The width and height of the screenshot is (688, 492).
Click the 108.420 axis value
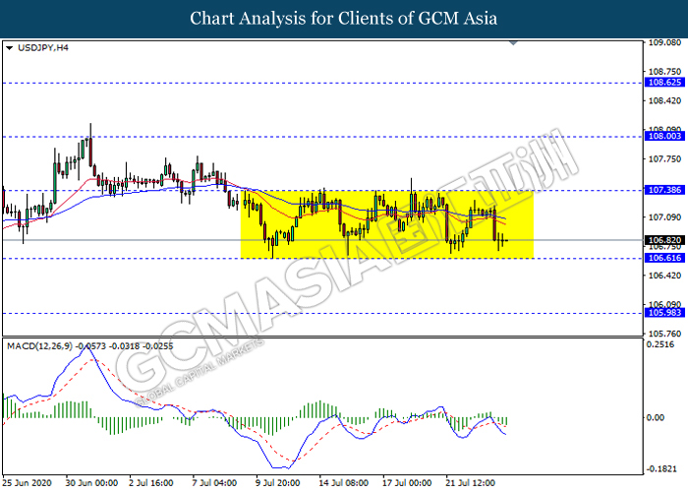(x=664, y=101)
